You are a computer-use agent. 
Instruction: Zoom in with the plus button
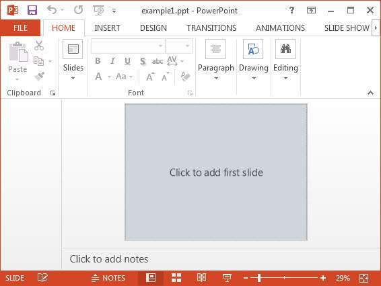tap(323, 278)
